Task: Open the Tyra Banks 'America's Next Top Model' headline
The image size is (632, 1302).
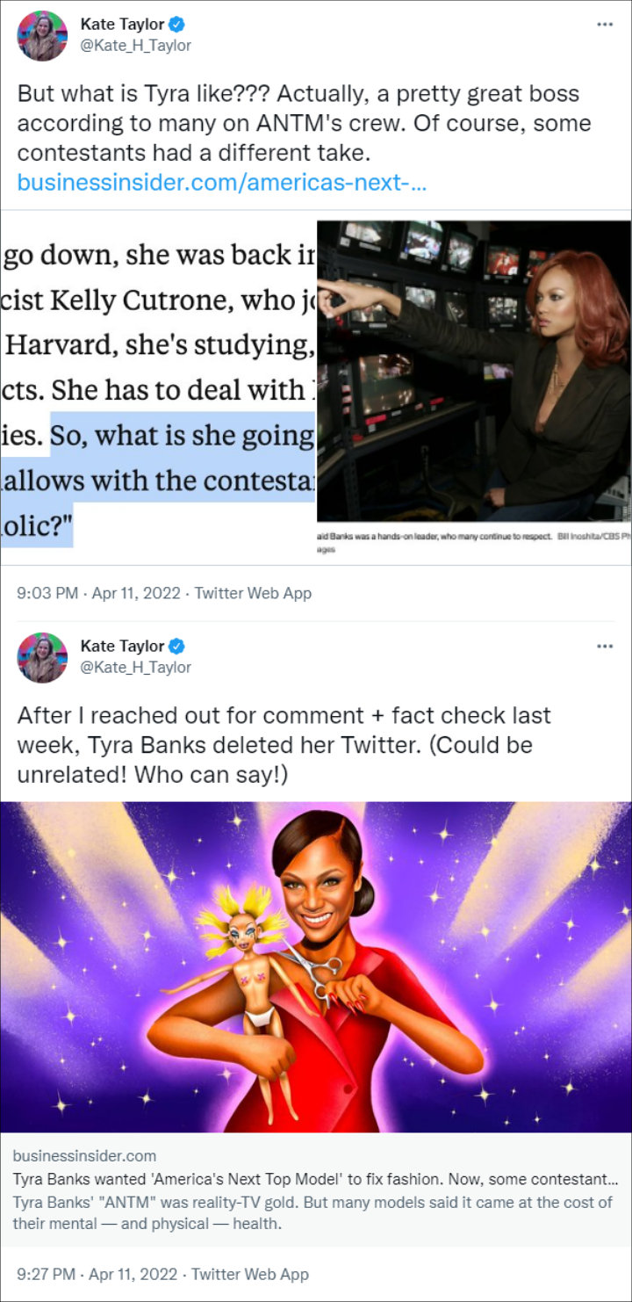Action: (313, 1179)
